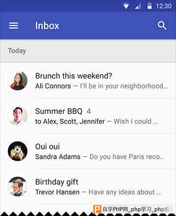Click the Summer BBQ message count 4

pyautogui.click(x=88, y=111)
